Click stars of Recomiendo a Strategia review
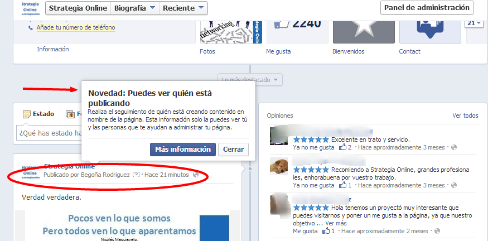This screenshot has height=241, width=488. pos(311,170)
